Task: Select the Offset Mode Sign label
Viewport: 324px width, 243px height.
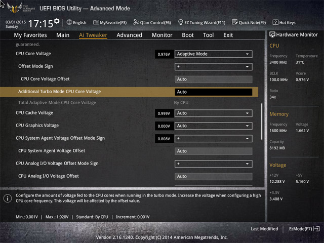Action: 35,66
